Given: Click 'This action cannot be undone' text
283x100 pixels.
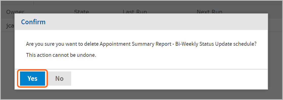Looking at the screenshot, I should pyautogui.click(x=61, y=55).
